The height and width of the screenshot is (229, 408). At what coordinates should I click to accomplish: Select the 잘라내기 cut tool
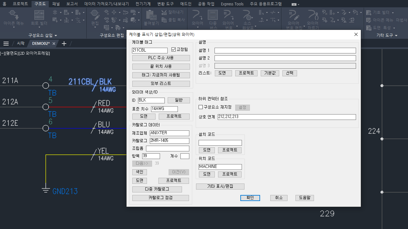click(172, 12)
